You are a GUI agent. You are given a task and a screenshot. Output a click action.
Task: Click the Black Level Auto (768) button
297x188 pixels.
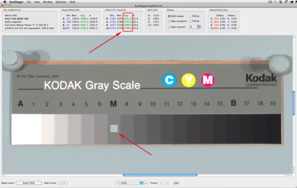28,183
